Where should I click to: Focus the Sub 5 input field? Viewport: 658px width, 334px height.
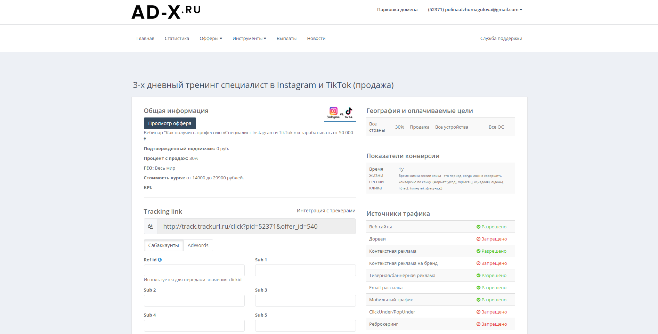[x=306, y=326]
